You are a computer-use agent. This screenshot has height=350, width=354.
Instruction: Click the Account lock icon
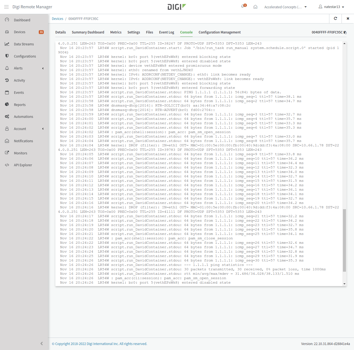click(x=7, y=129)
